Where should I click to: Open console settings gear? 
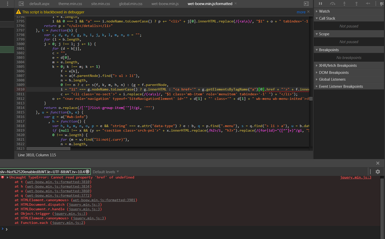click(x=378, y=172)
